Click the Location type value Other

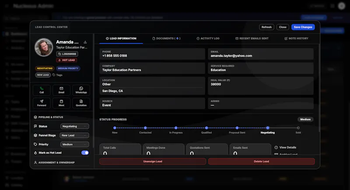[x=106, y=84]
